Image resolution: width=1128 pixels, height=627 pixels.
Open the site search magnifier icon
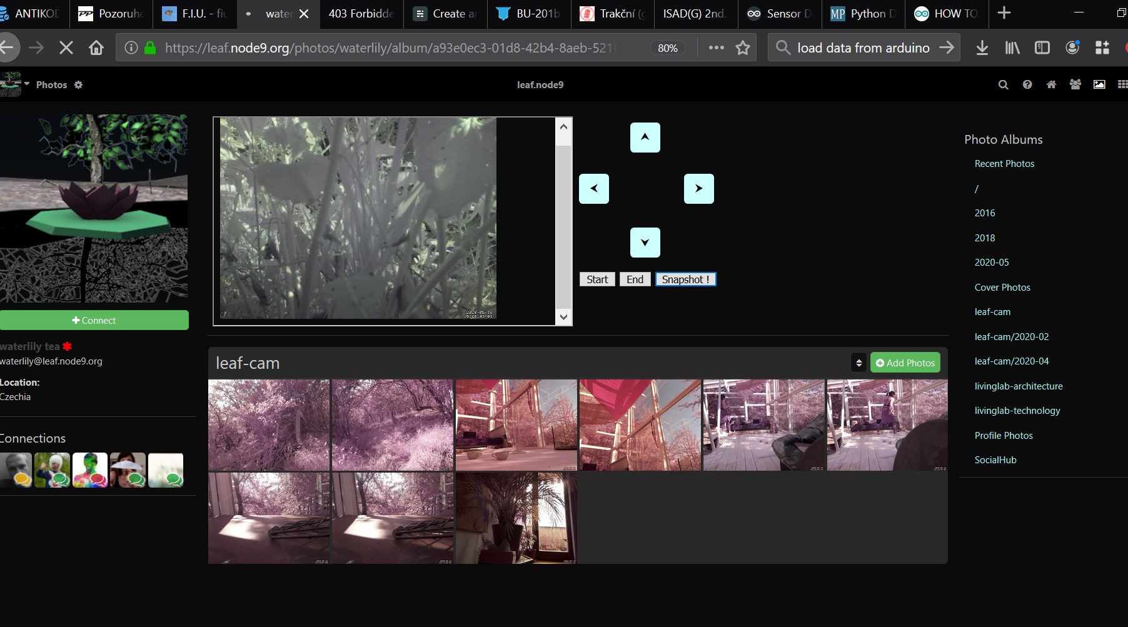1003,85
